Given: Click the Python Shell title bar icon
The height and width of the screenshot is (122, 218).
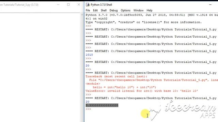Looking at the screenshot, I should coord(88,5).
